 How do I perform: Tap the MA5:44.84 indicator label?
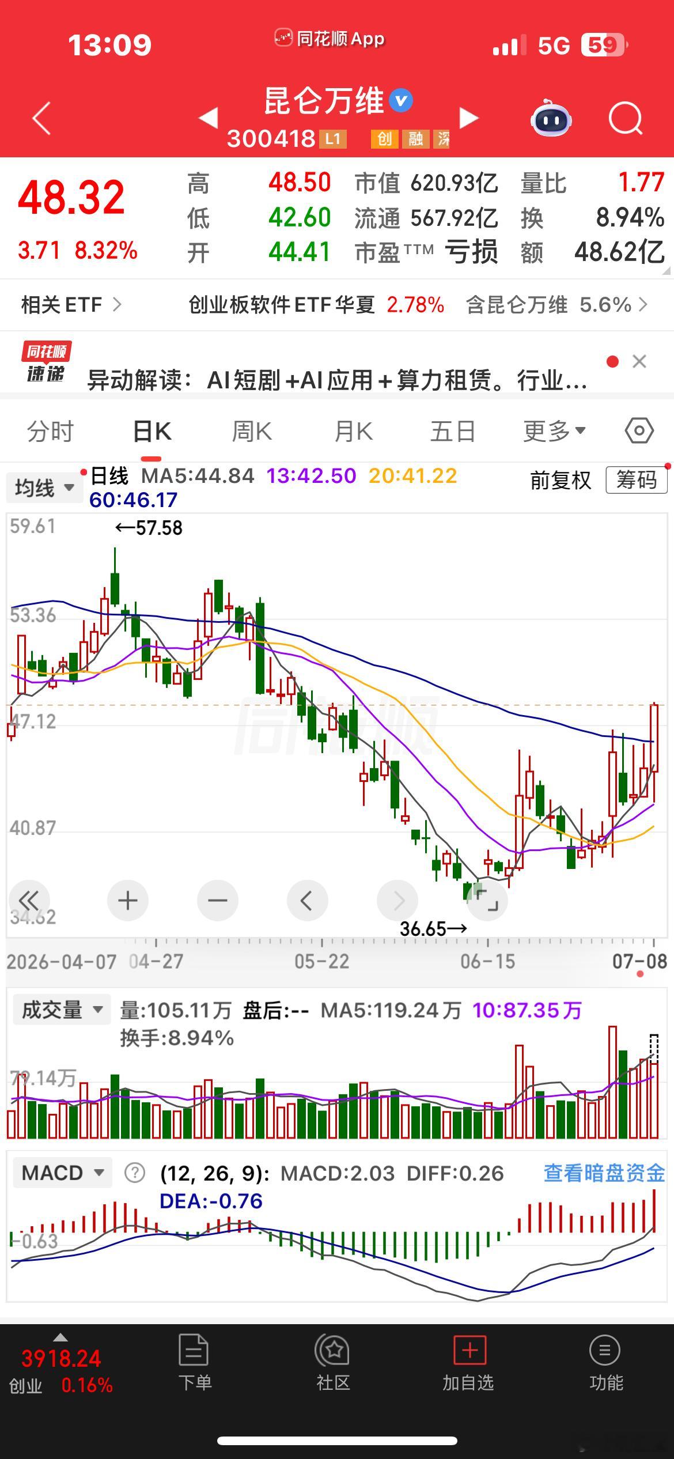coord(198,476)
